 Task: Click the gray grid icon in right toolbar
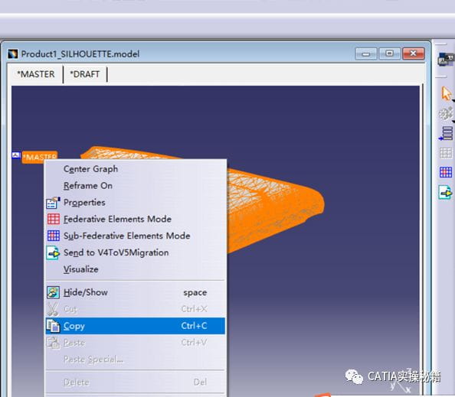pos(446,153)
